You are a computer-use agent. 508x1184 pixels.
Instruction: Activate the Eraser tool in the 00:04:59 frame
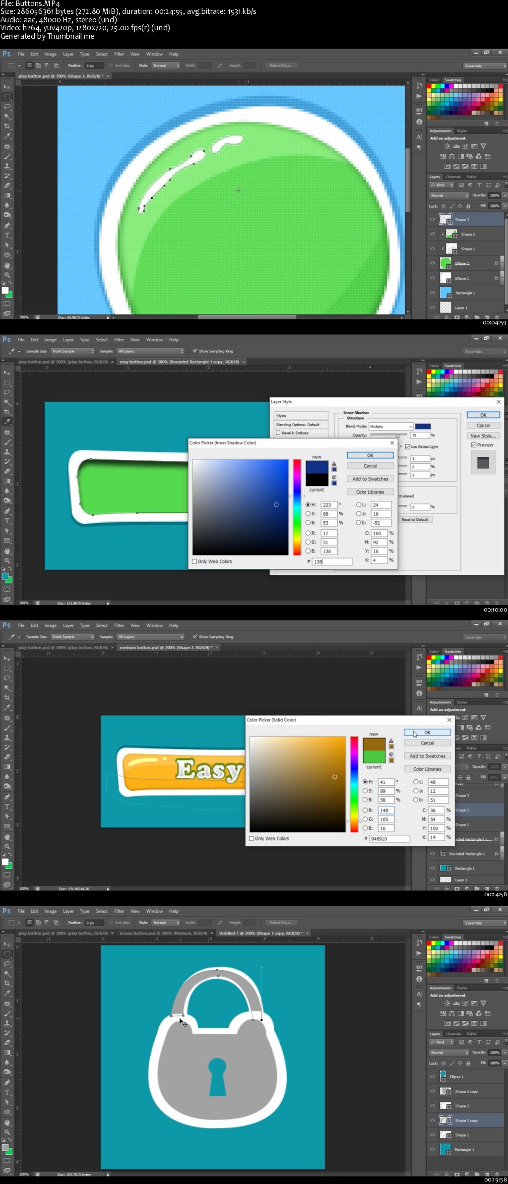click(7, 186)
